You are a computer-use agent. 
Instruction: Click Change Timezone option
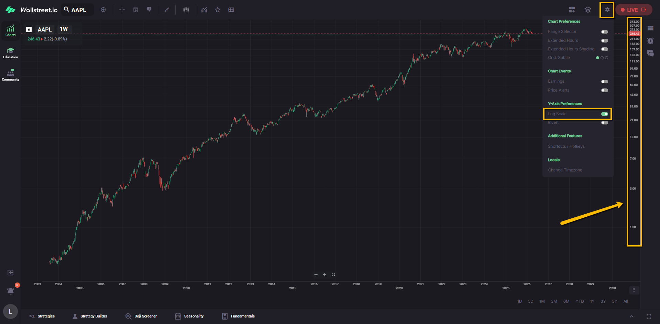[x=565, y=170]
